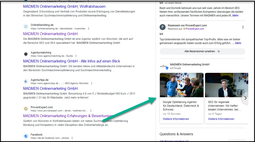Click the Agenturmatching site favicon
The height and width of the screenshot is (142, 255).
point(26,54)
